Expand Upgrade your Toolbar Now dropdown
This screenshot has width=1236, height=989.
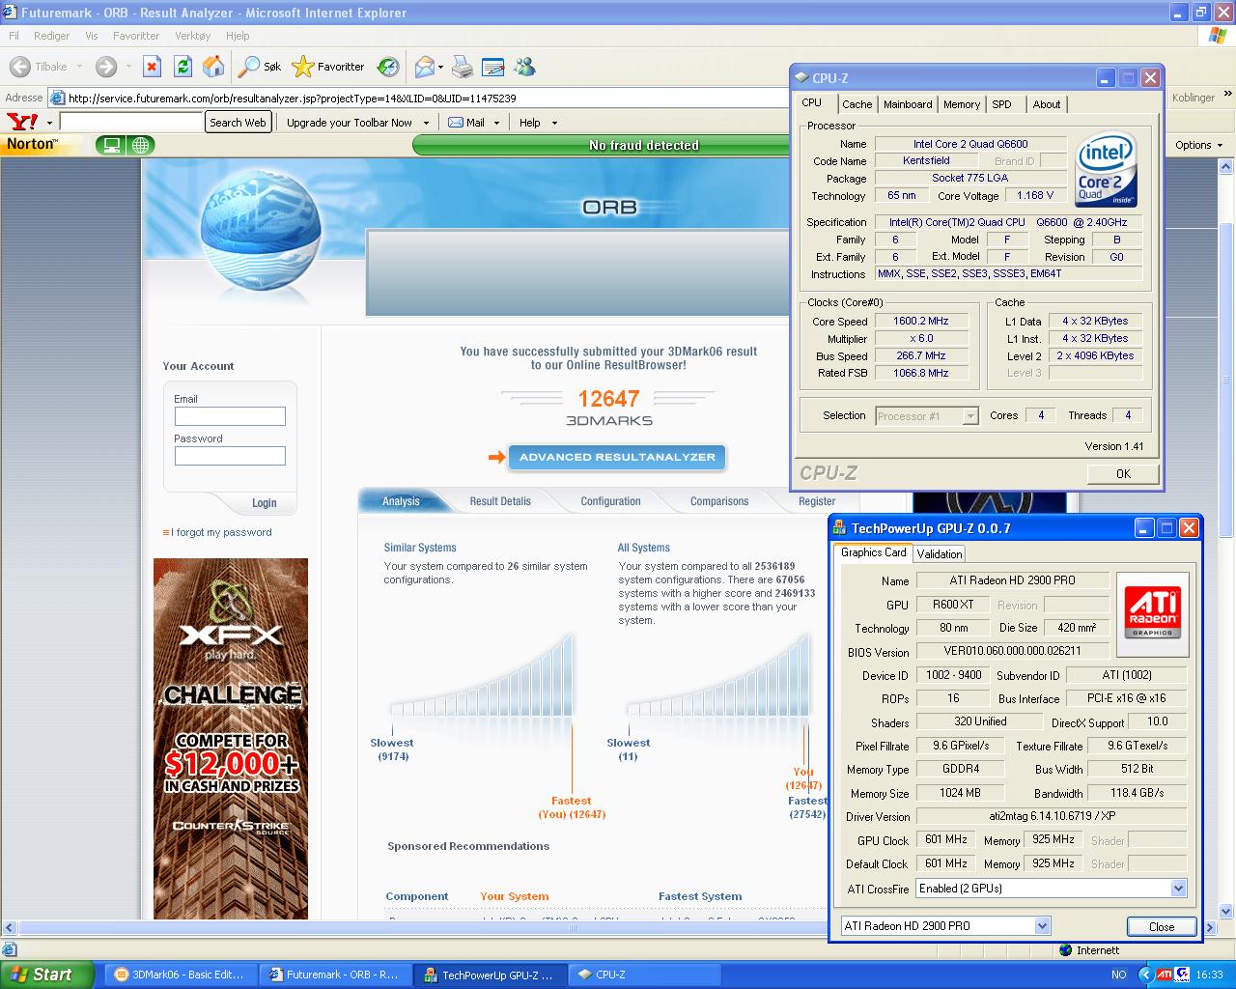tap(426, 123)
